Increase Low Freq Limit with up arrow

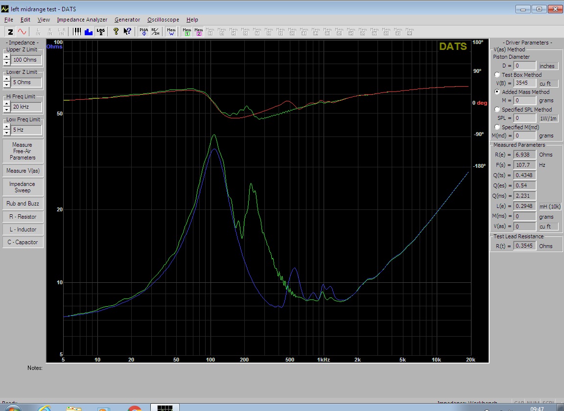[x=6, y=127]
